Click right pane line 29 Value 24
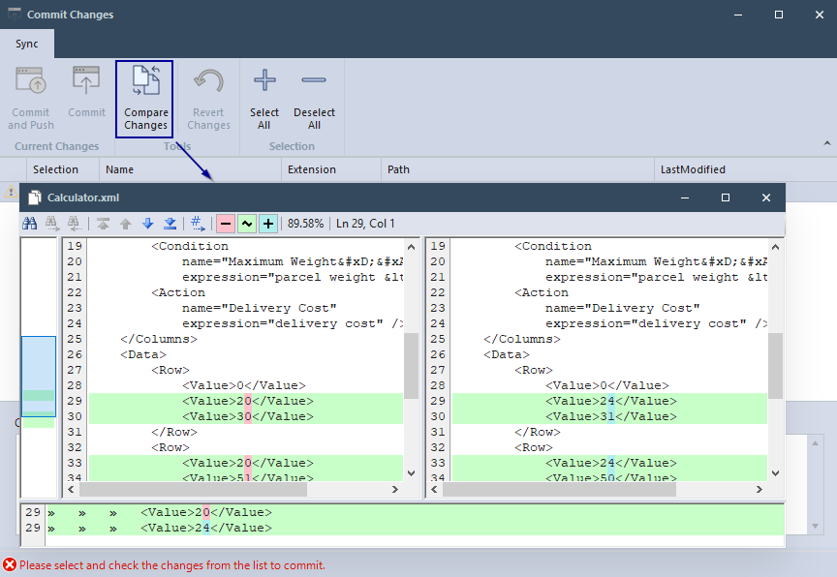Image resolution: width=837 pixels, height=577 pixels. click(x=610, y=401)
